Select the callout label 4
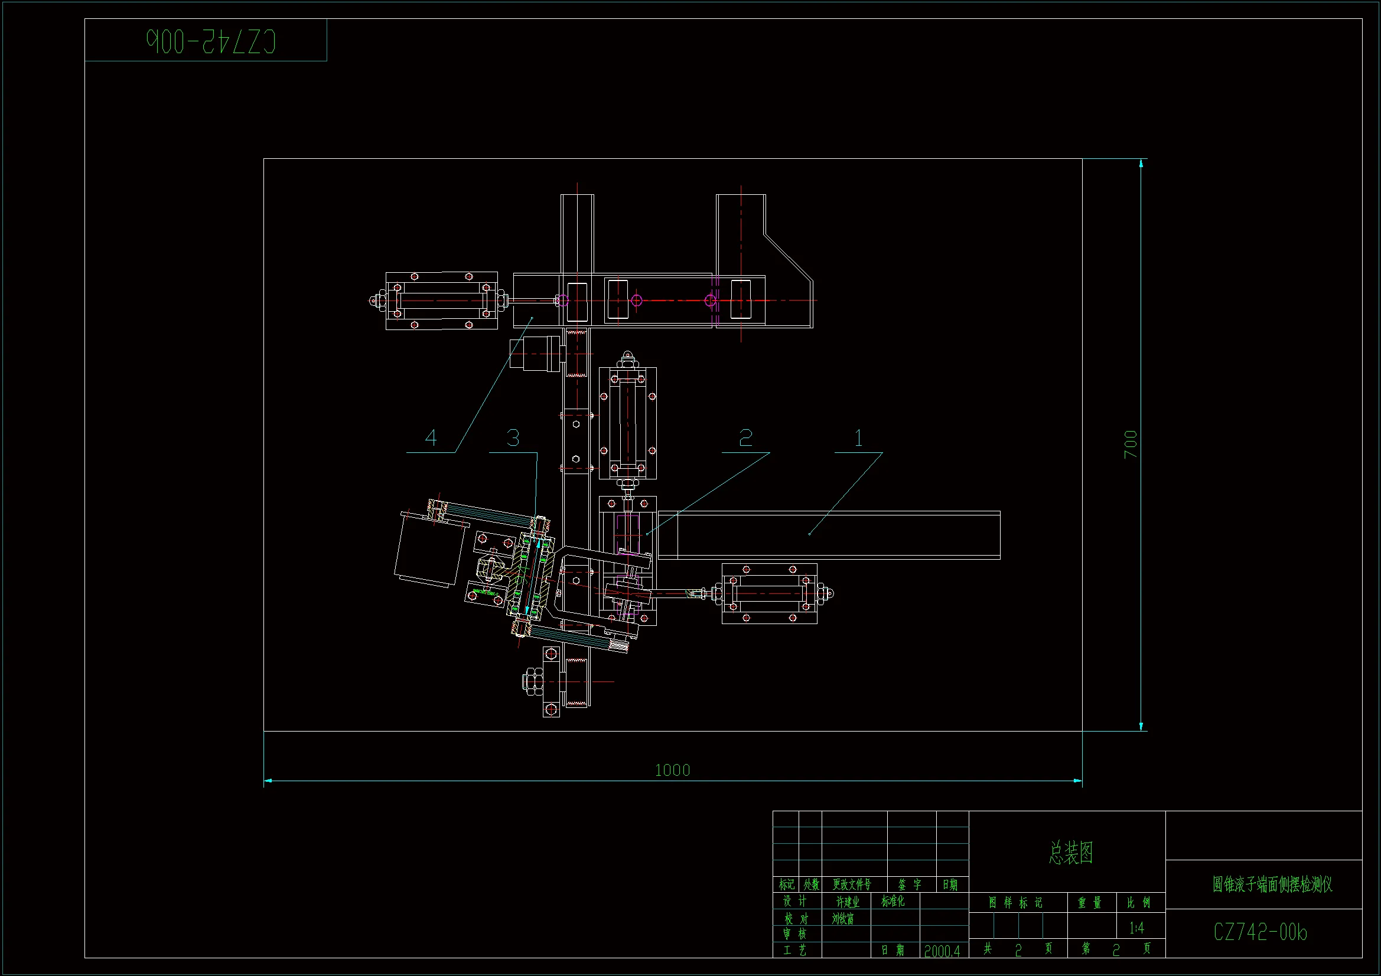 click(x=431, y=438)
